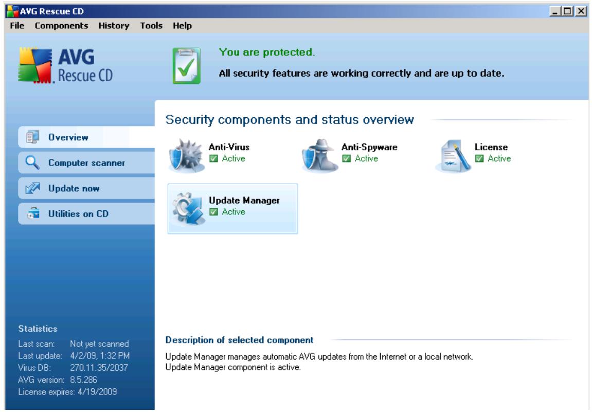This screenshot has width=592, height=413.
Task: Click the green clipboard checkmark status icon
Action: 186,66
